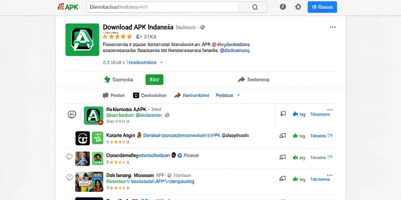Click the blue button in top-right header
The height and width of the screenshot is (200, 401).
click(x=322, y=7)
